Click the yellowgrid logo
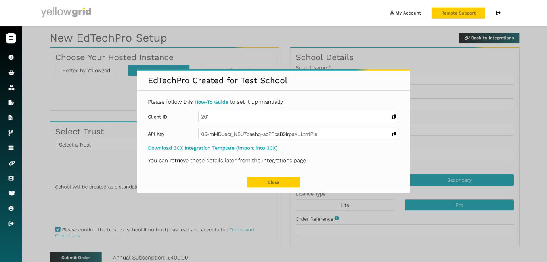547x262 pixels. click(66, 12)
